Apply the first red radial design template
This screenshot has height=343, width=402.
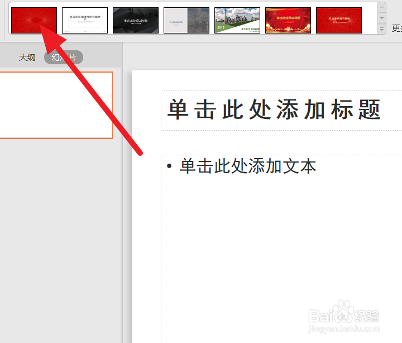[x=34, y=20]
